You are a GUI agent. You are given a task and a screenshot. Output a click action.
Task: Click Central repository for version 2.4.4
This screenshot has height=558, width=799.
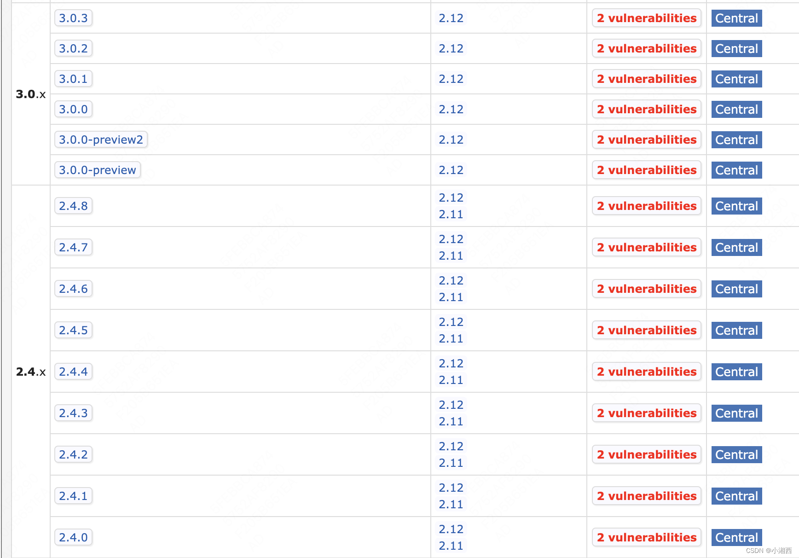pos(736,372)
